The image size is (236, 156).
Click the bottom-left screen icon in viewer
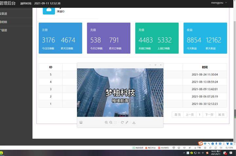point(81,122)
